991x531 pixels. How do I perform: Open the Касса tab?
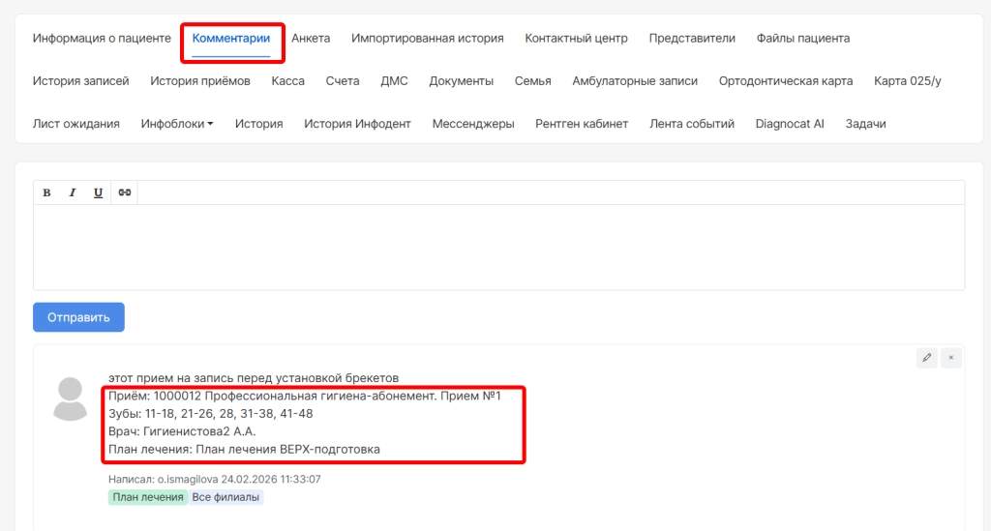click(288, 81)
